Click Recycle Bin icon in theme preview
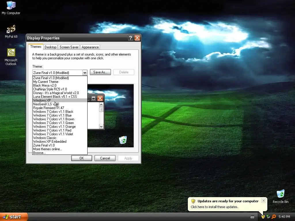Viewport: 295px width, 221px height. click(123, 140)
